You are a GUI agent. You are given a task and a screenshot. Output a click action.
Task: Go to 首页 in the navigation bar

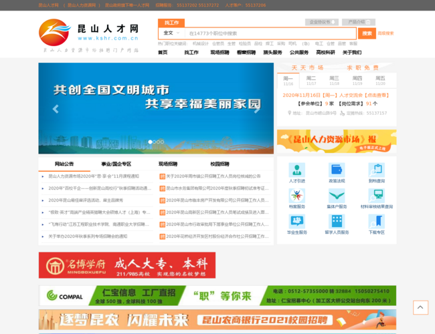[163, 52]
